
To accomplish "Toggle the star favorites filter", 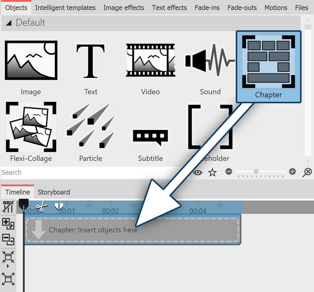I will (x=212, y=172).
